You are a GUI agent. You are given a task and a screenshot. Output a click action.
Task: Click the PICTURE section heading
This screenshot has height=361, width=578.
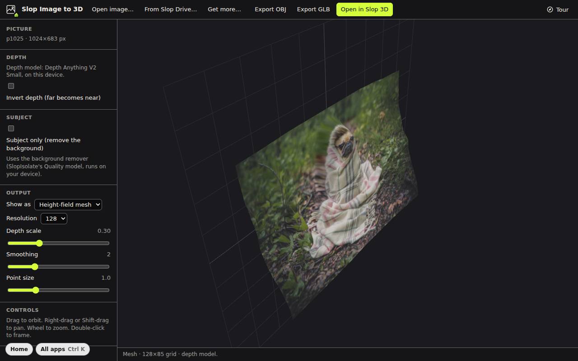19,29
